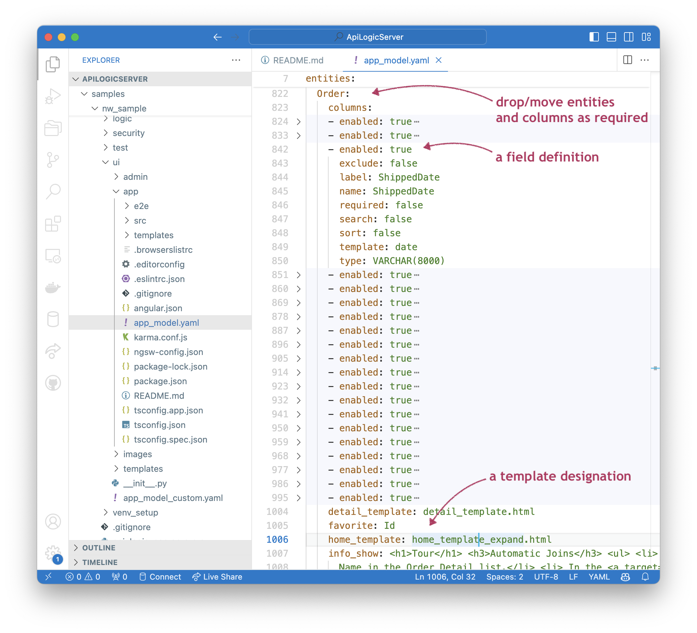Expand the venv_setup folder
Image resolution: width=697 pixels, height=633 pixels.
click(x=160, y=512)
